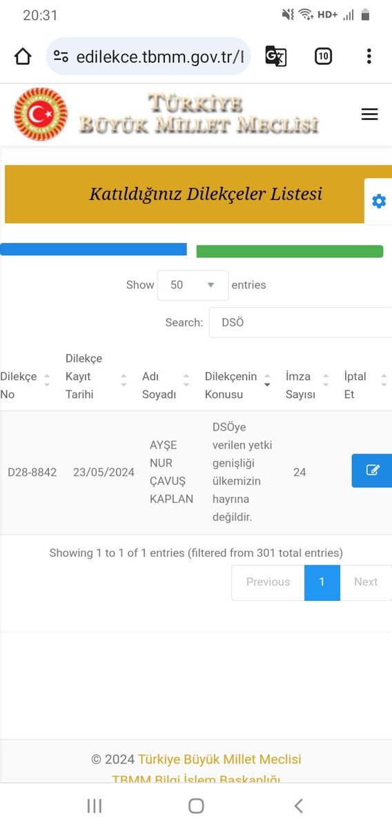Tap the Katıldığınız Dilekçeler Listesi heading
The width and height of the screenshot is (392, 828).
[206, 194]
